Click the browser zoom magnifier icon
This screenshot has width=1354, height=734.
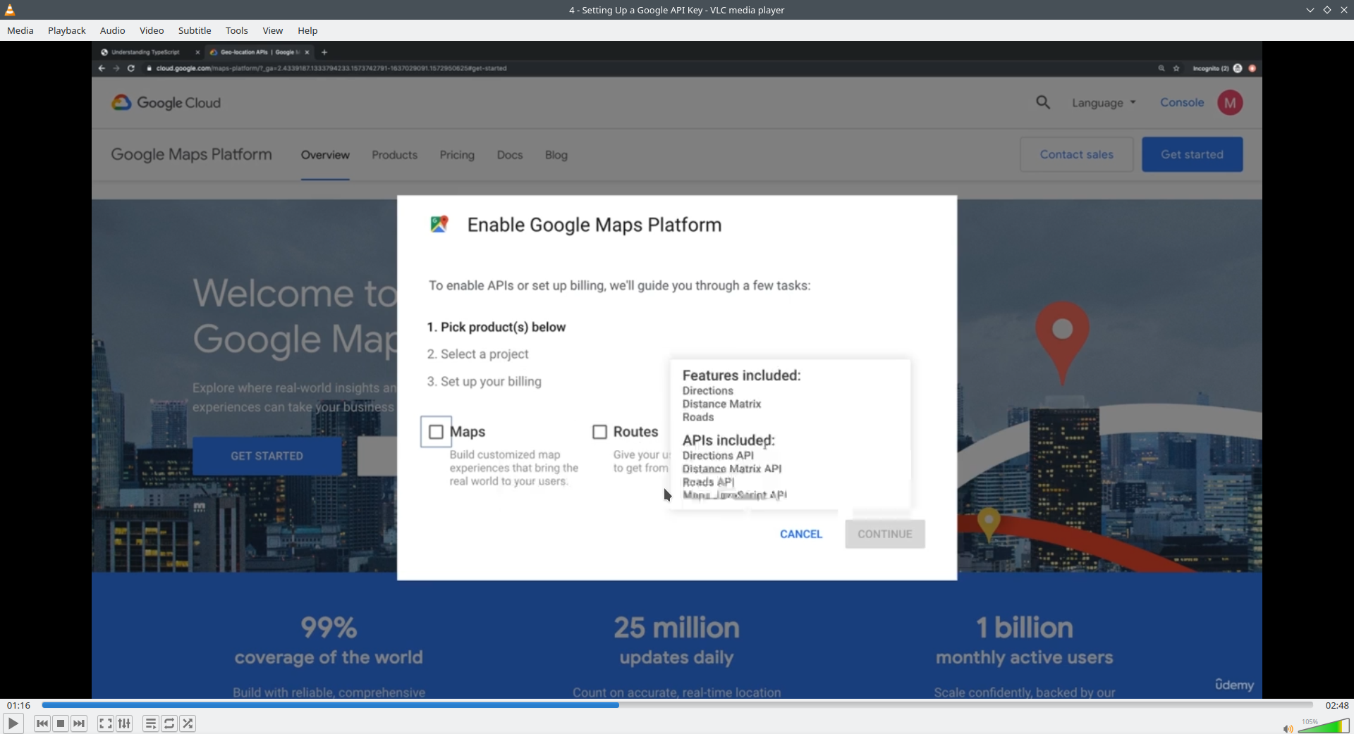point(1161,68)
